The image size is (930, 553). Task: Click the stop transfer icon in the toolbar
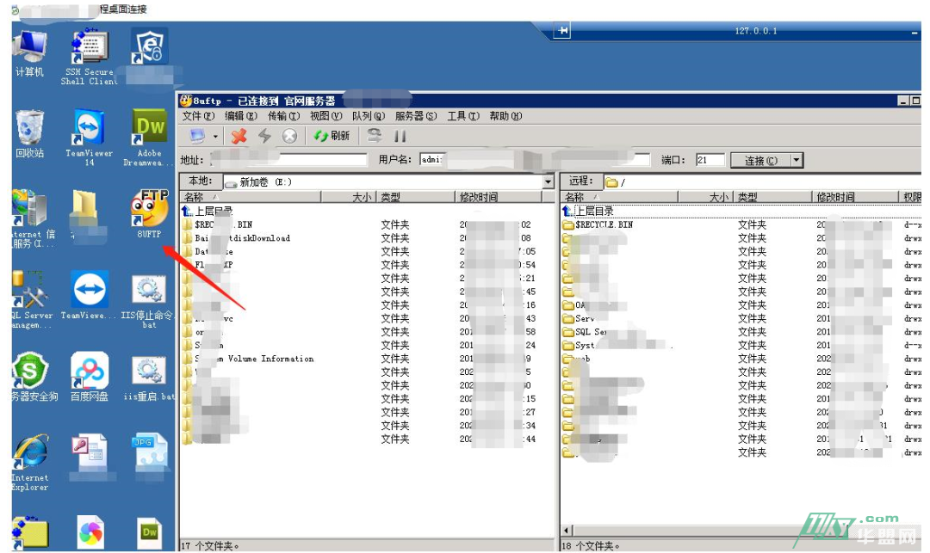(289, 136)
